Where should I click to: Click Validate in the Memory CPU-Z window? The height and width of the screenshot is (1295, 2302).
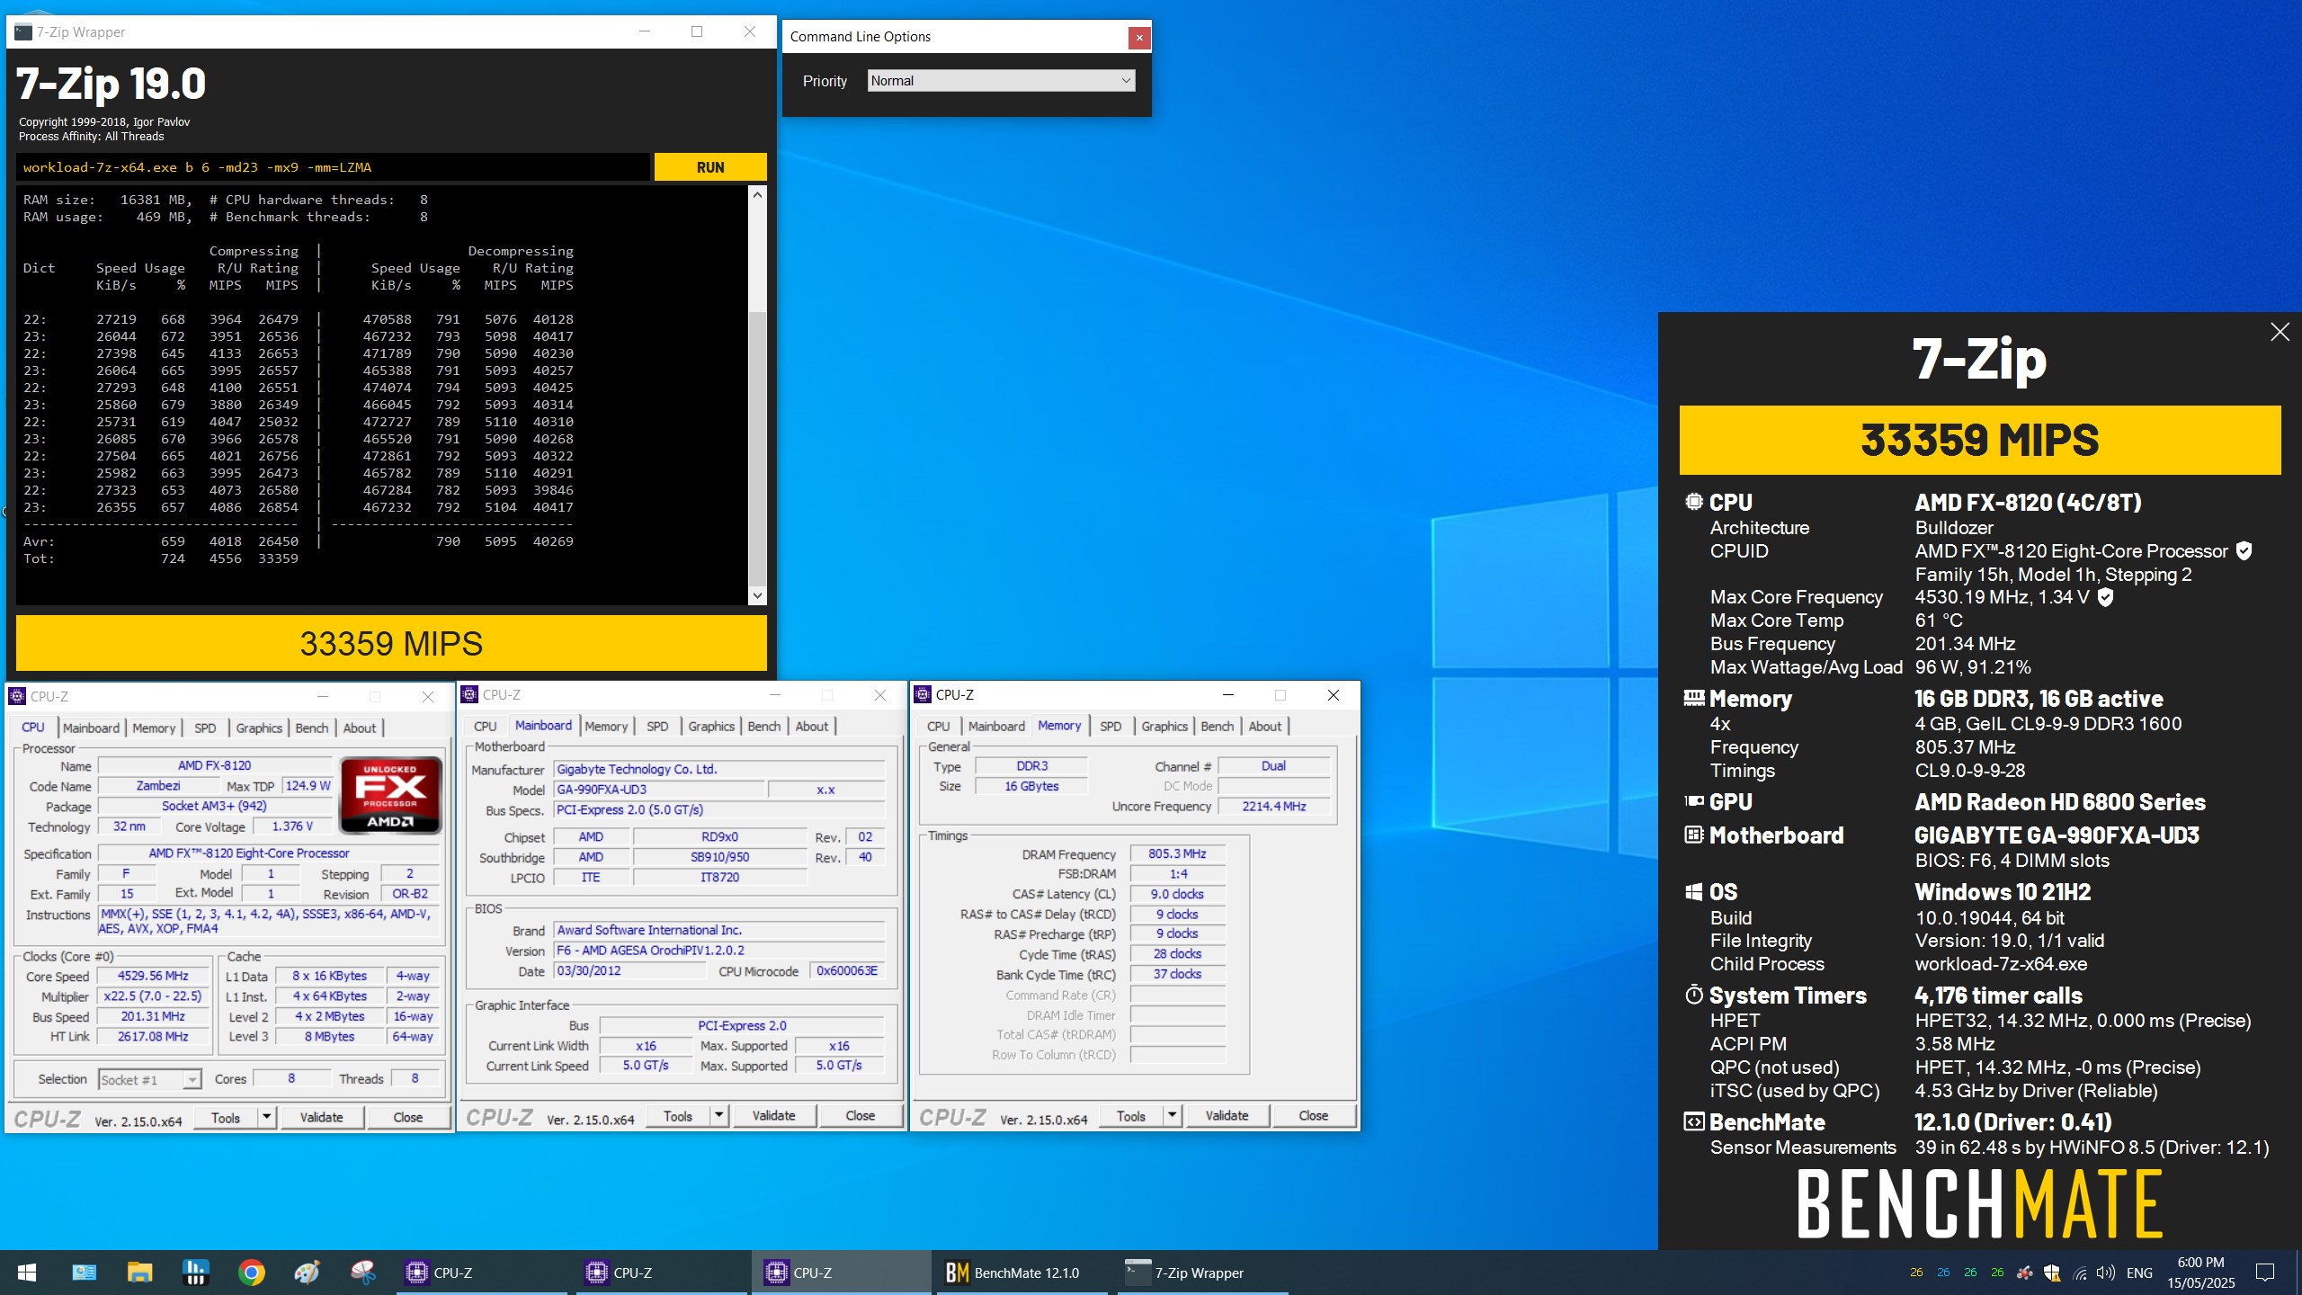(x=1227, y=1115)
